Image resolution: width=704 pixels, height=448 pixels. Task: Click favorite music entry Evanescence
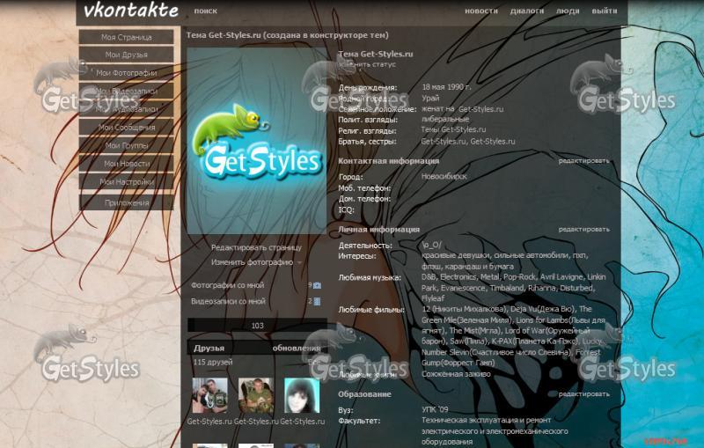pyautogui.click(x=463, y=288)
